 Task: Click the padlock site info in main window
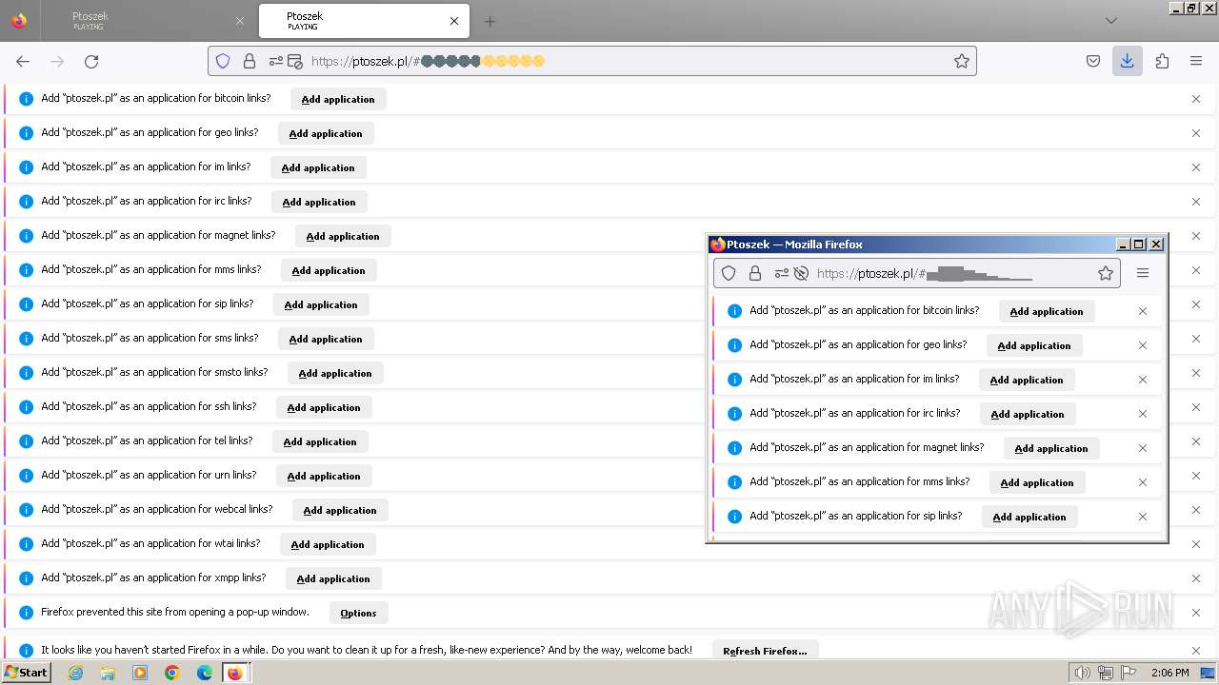[x=250, y=61]
